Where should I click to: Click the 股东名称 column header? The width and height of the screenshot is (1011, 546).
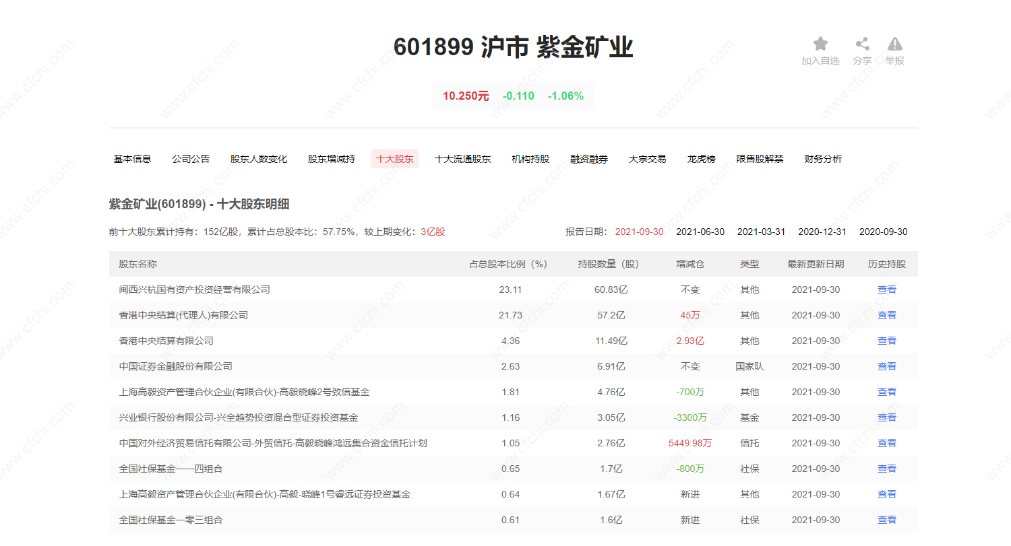pyautogui.click(x=137, y=264)
